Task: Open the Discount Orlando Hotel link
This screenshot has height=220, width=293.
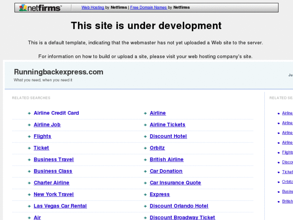Action: click(x=179, y=206)
